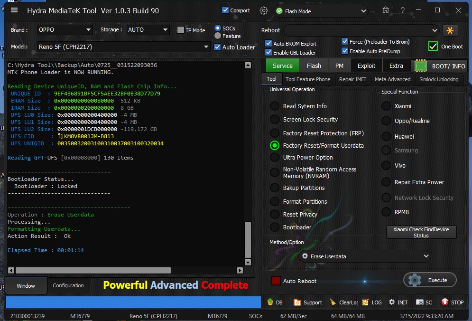Open the Simlock Unlocking sub-tab

click(439, 79)
